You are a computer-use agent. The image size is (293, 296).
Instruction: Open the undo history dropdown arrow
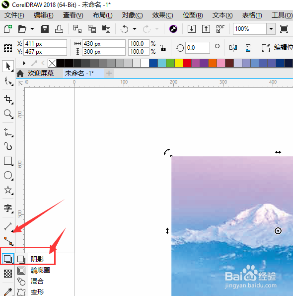tap(135, 29)
